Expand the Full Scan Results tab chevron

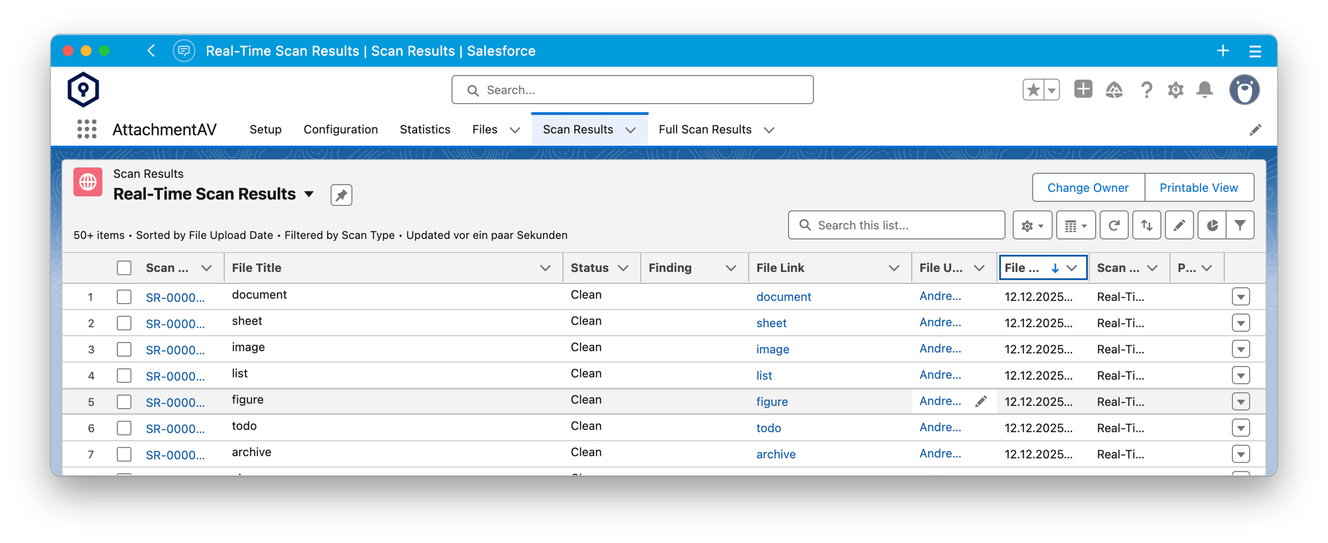click(769, 130)
